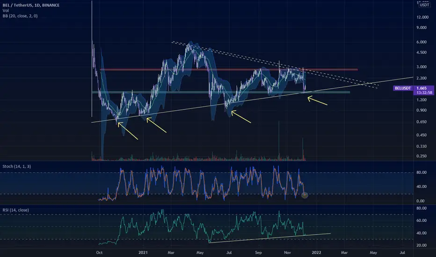Select the Vol indicator legend
The width and height of the screenshot is (436, 257).
(x=6, y=11)
